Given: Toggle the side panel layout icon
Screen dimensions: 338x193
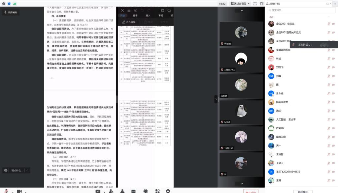Looking at the screenshot, I should [x=261, y=4].
